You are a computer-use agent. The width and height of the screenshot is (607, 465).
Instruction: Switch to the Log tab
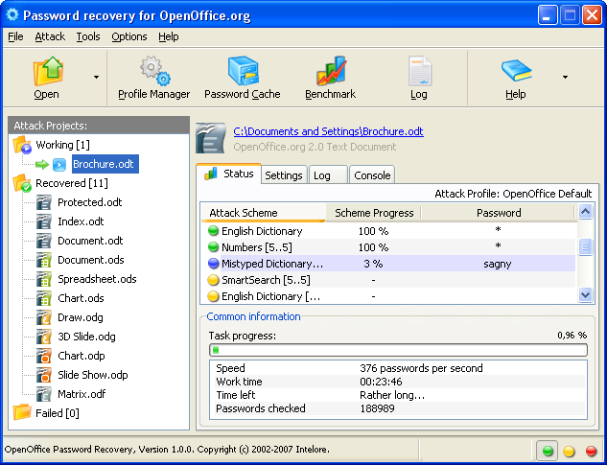[x=328, y=175]
